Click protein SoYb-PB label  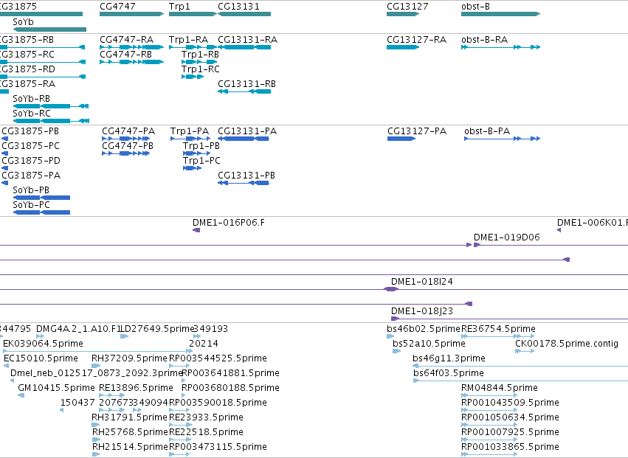31,190
